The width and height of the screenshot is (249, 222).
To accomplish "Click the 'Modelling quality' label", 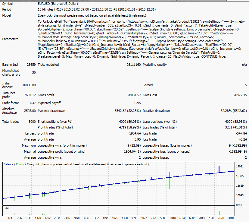I will (155, 65).
